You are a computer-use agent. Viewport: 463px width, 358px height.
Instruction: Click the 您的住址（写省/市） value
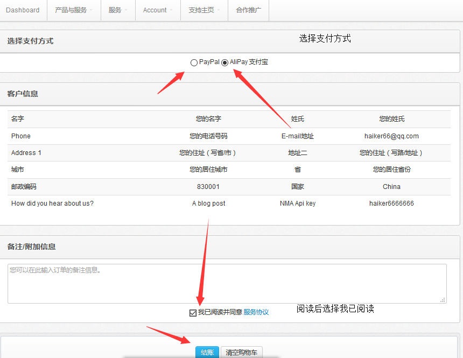(208, 153)
